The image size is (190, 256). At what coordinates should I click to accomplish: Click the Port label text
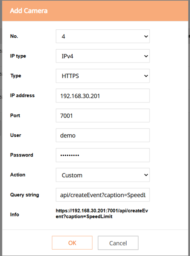(15, 115)
